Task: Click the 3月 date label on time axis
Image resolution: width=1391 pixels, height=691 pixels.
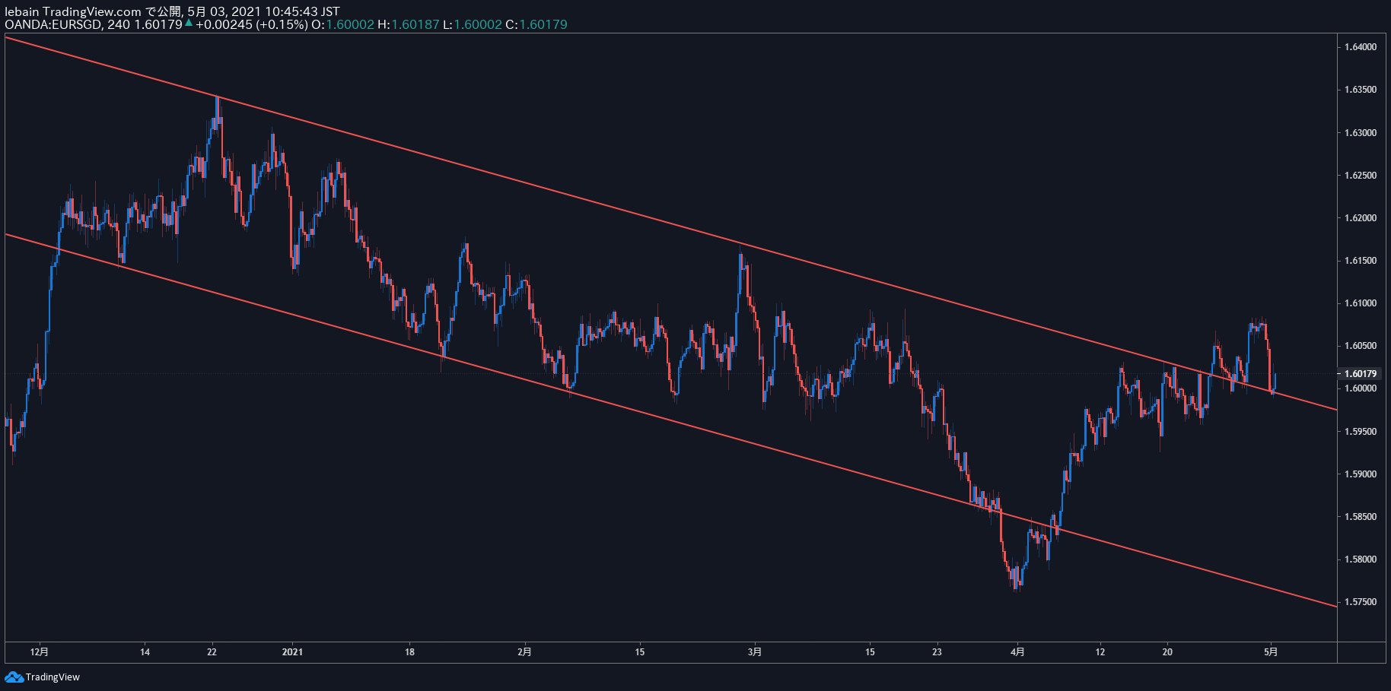Action: [x=755, y=652]
